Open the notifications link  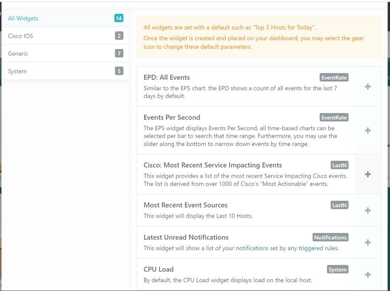252,248
